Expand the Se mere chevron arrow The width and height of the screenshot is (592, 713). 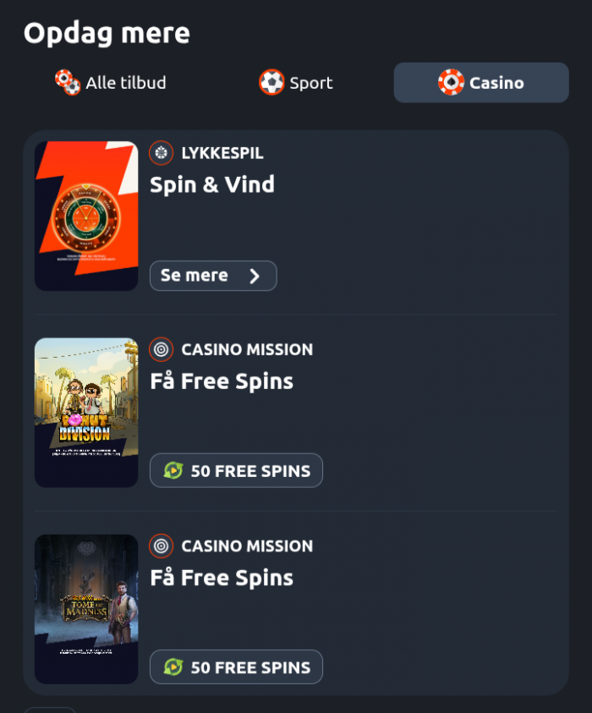pyautogui.click(x=255, y=276)
